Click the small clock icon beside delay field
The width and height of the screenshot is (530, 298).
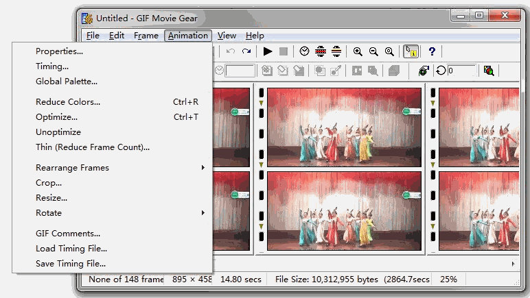point(219,71)
